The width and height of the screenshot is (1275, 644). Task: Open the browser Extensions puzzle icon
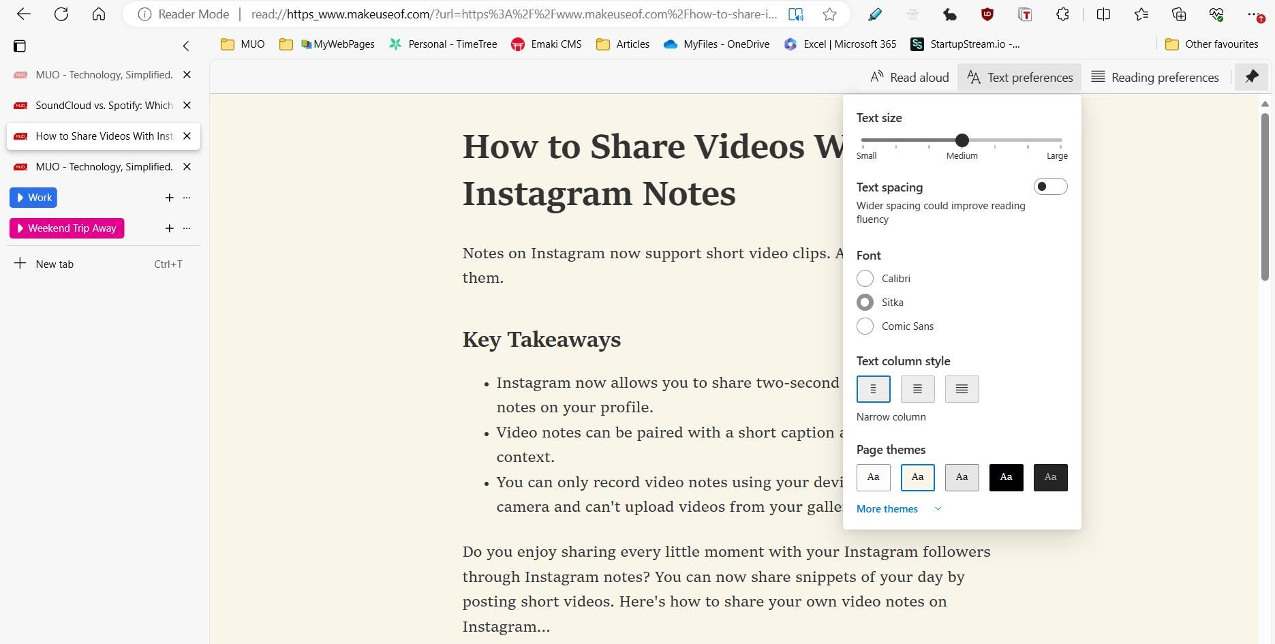point(1062,14)
